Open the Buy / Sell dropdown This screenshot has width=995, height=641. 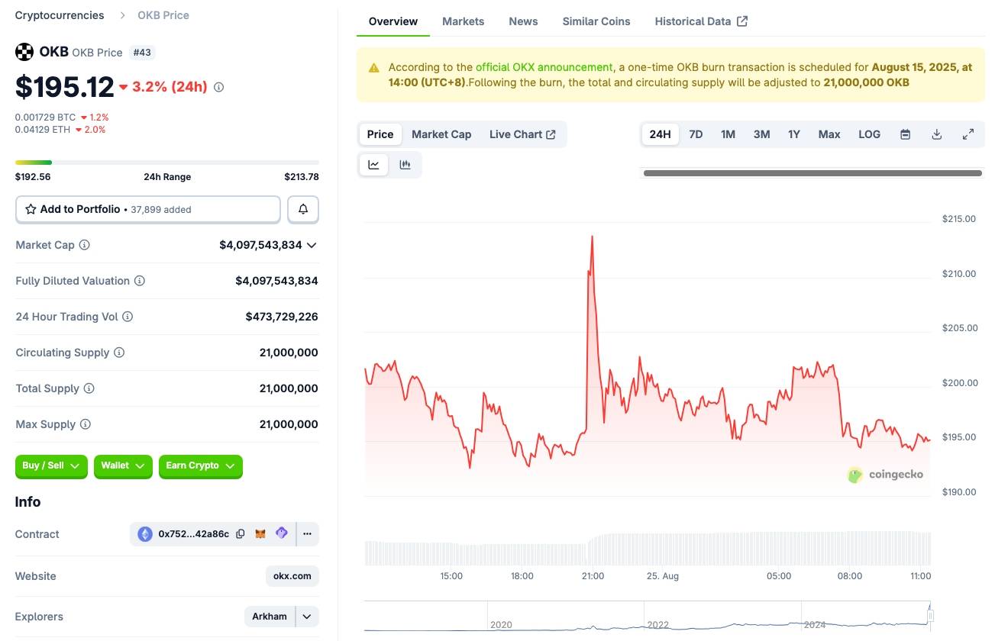[52, 466]
